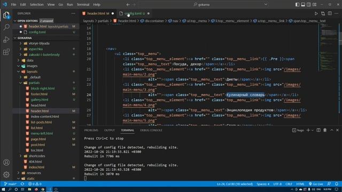Open the launch profile dropdown next to plus
The image size is (342, 192).
point(313,130)
